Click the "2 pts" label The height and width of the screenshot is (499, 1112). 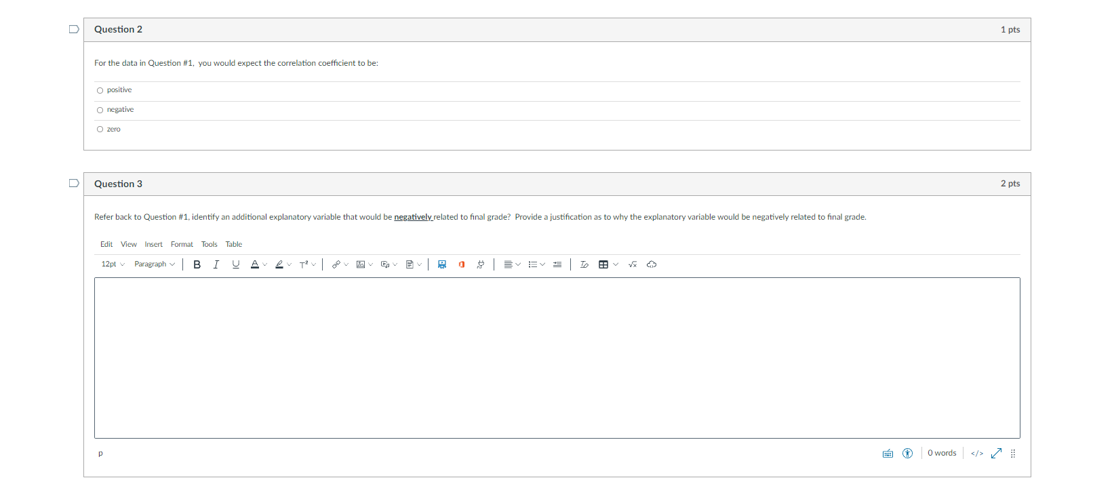click(x=1010, y=184)
